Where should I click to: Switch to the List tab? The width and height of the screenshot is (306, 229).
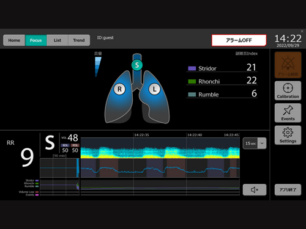58,40
